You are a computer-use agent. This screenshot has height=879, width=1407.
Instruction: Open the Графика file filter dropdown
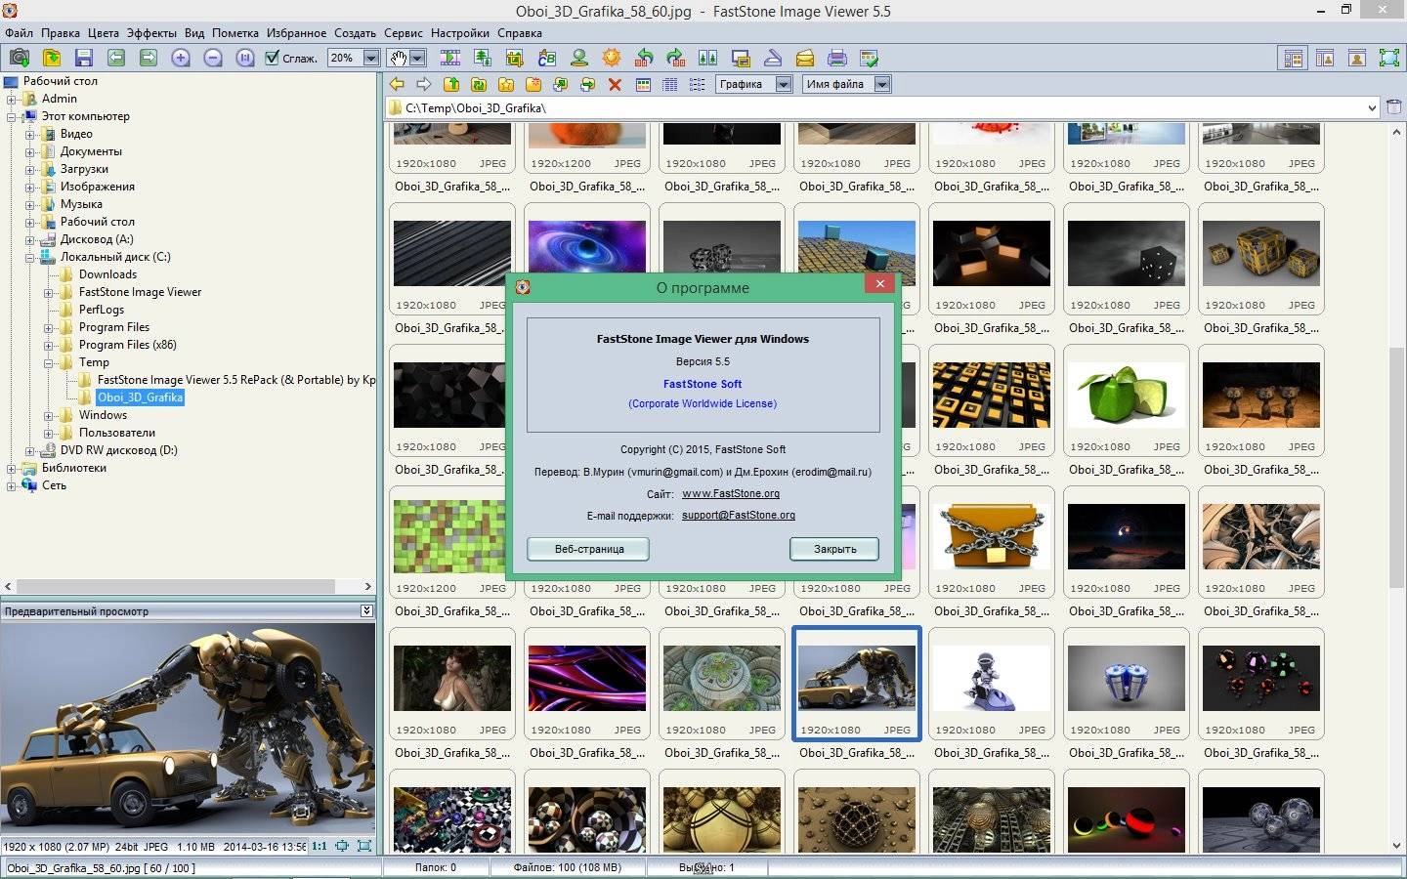pos(784,84)
